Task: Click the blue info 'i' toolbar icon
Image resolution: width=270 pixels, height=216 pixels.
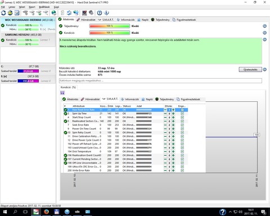Action: (106, 13)
